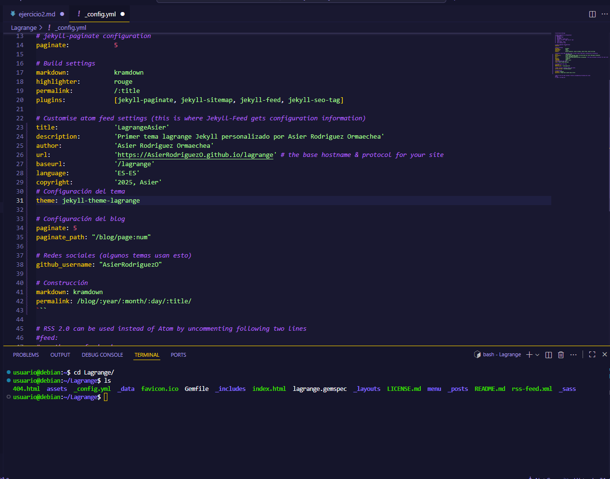Open terminal launch profile dropdown arrow

tap(537, 355)
